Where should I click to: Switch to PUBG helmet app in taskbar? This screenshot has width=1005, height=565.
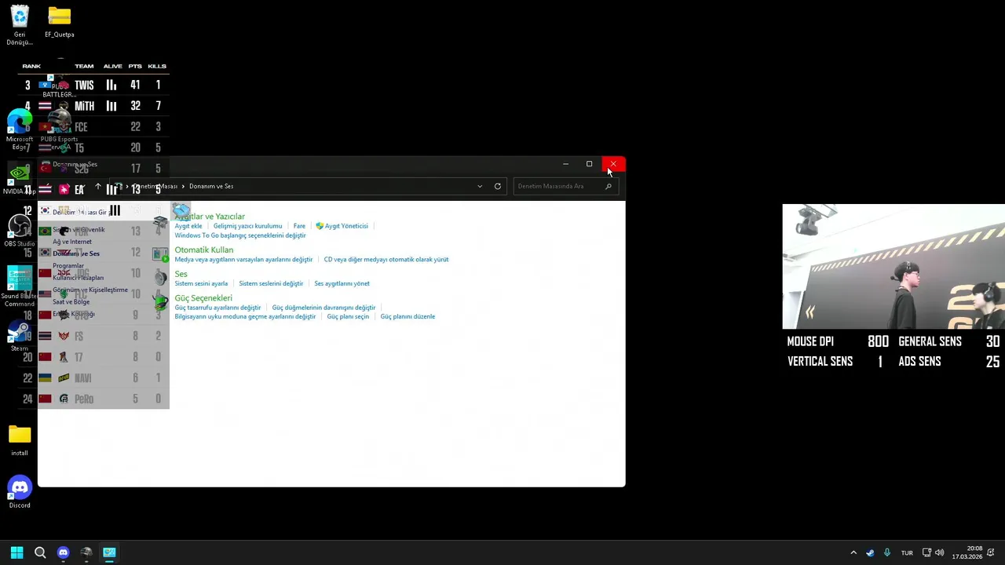click(86, 552)
